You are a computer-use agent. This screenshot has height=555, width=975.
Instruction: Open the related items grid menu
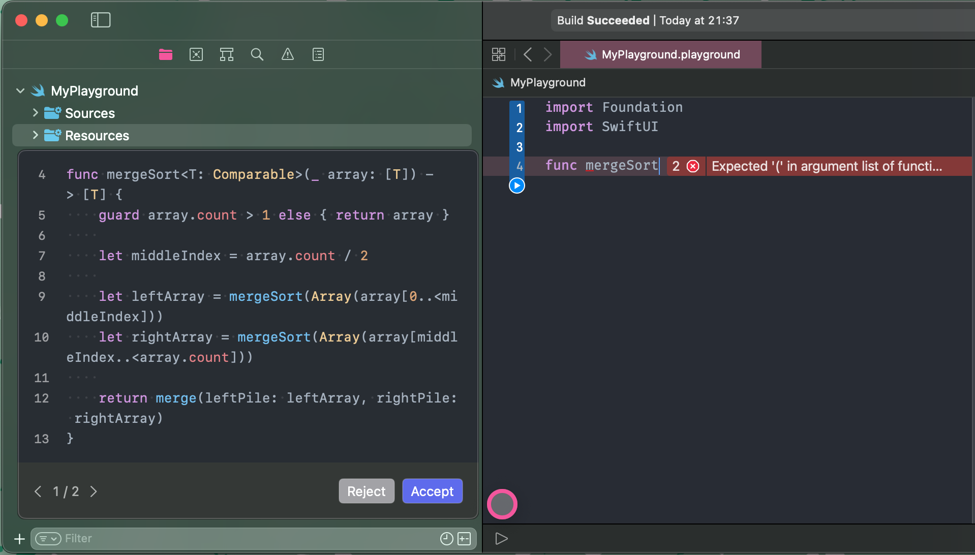(x=499, y=54)
